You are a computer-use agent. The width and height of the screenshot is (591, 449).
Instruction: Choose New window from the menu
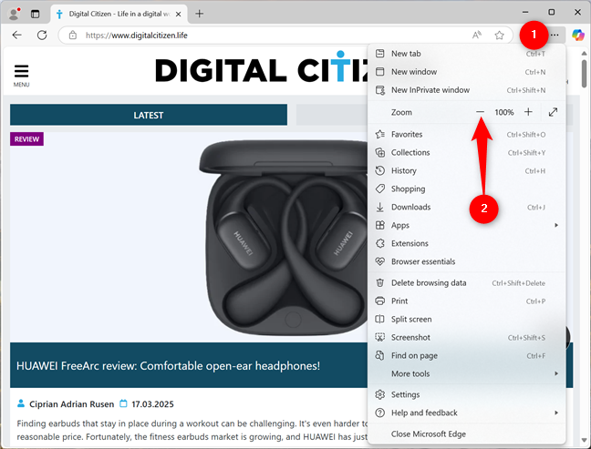click(467, 72)
